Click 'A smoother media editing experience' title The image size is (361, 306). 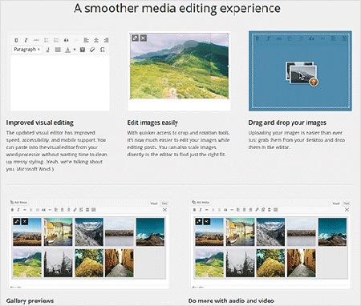point(177,8)
